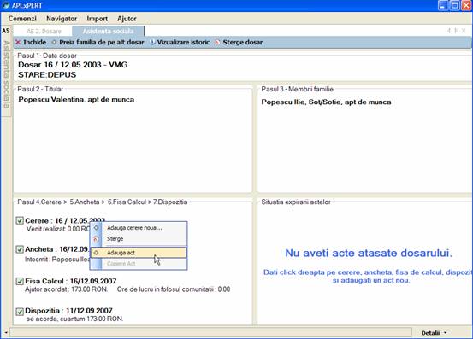The width and height of the screenshot is (473, 339).
Task: Toggle the Fisa Calcul checkbox
Action: pos(20,281)
